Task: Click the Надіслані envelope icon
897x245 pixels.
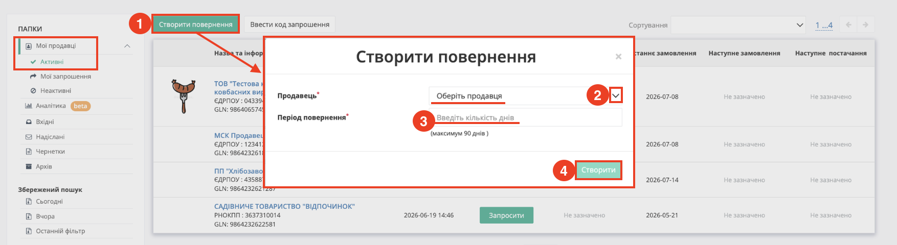Action: click(x=29, y=137)
